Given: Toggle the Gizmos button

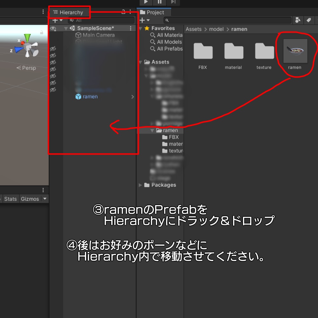Looking at the screenshot, I should click(x=30, y=199).
